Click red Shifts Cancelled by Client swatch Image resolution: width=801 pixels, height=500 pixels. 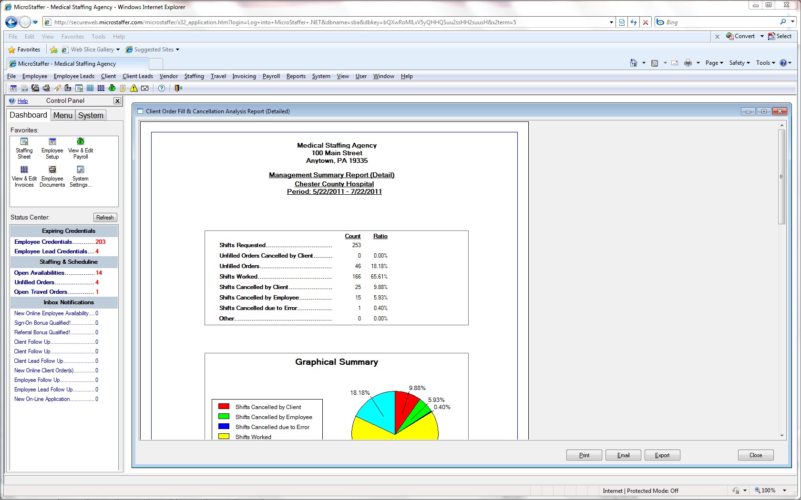(224, 407)
